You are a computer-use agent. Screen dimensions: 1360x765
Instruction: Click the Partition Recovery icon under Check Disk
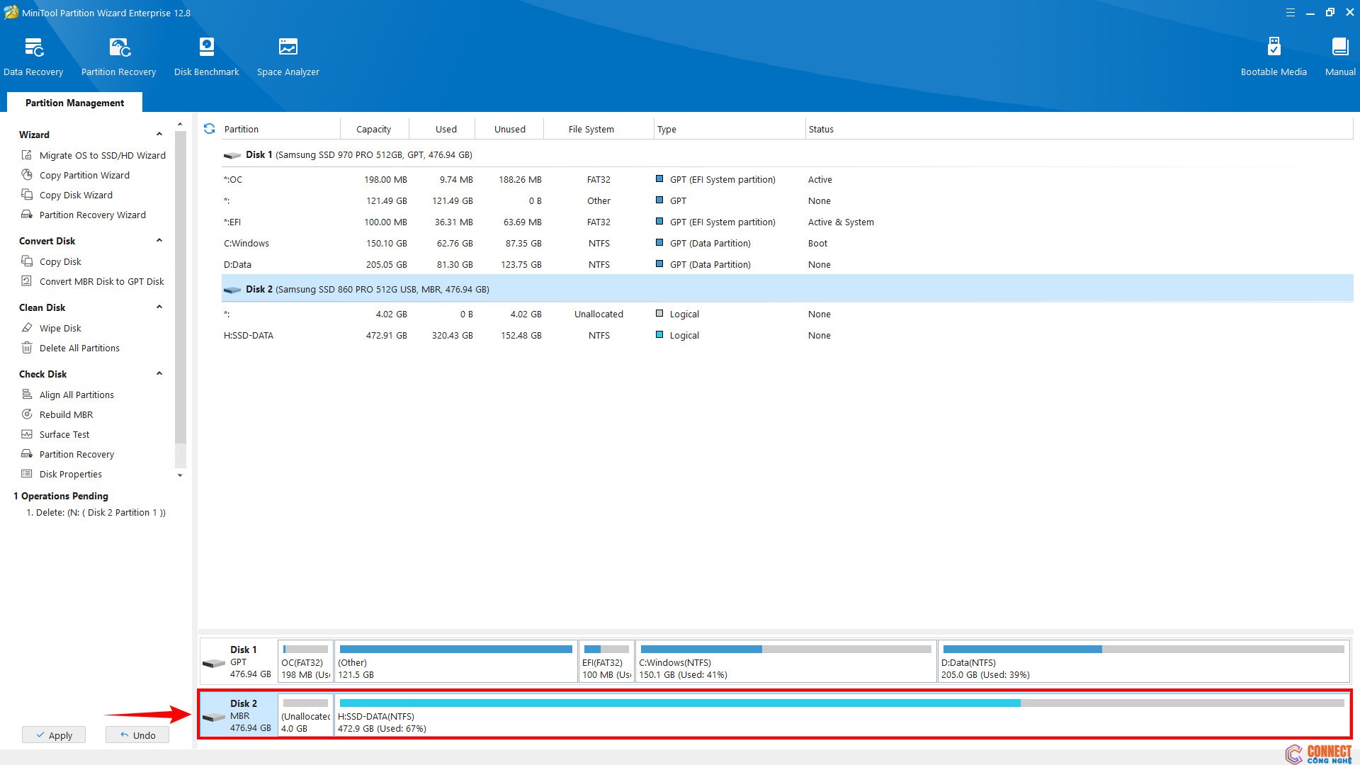27,454
